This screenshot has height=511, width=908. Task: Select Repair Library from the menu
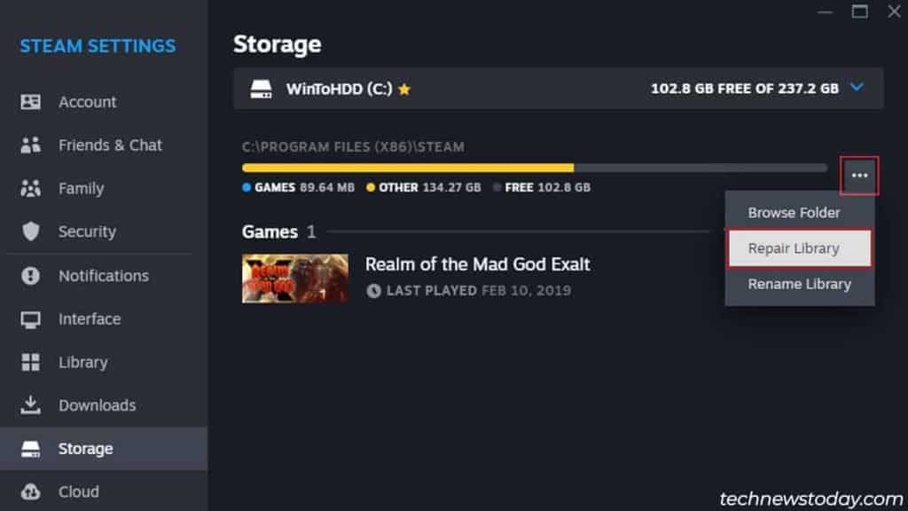coord(800,248)
